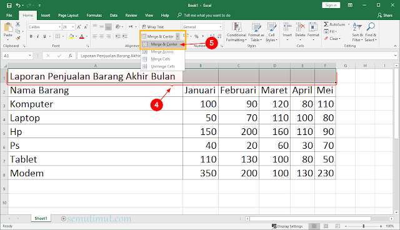Viewport: 400px width, 230px height.
Task: Toggle Align Left
Action: point(95,36)
